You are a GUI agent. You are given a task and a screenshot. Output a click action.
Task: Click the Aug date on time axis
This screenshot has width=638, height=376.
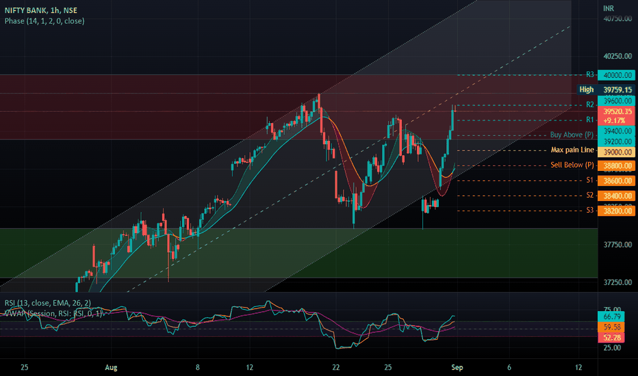111,368
